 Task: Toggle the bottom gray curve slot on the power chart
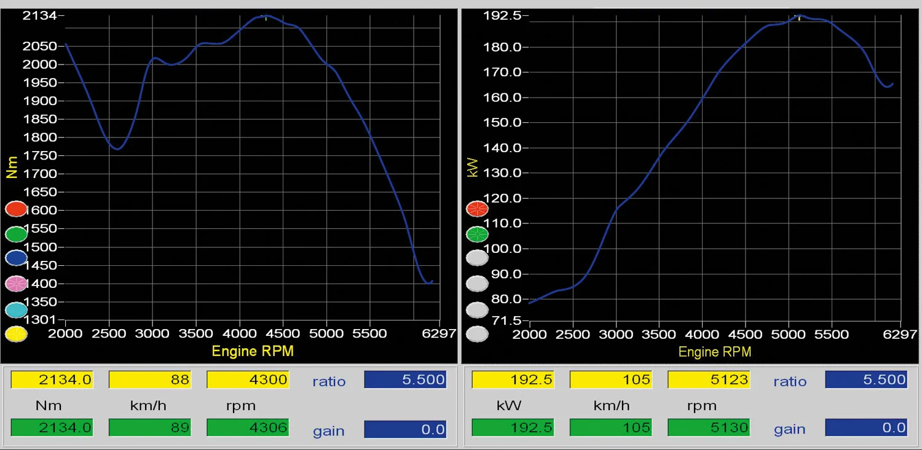point(477,333)
